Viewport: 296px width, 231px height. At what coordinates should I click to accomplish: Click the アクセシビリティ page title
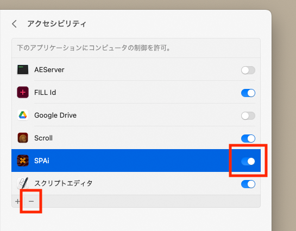tap(56, 24)
